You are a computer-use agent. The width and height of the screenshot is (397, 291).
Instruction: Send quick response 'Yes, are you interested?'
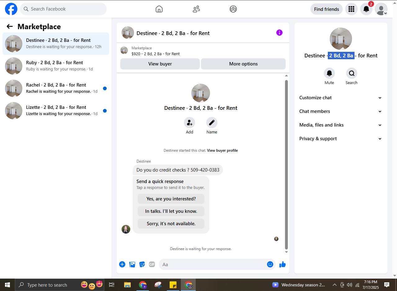pyautogui.click(x=171, y=199)
